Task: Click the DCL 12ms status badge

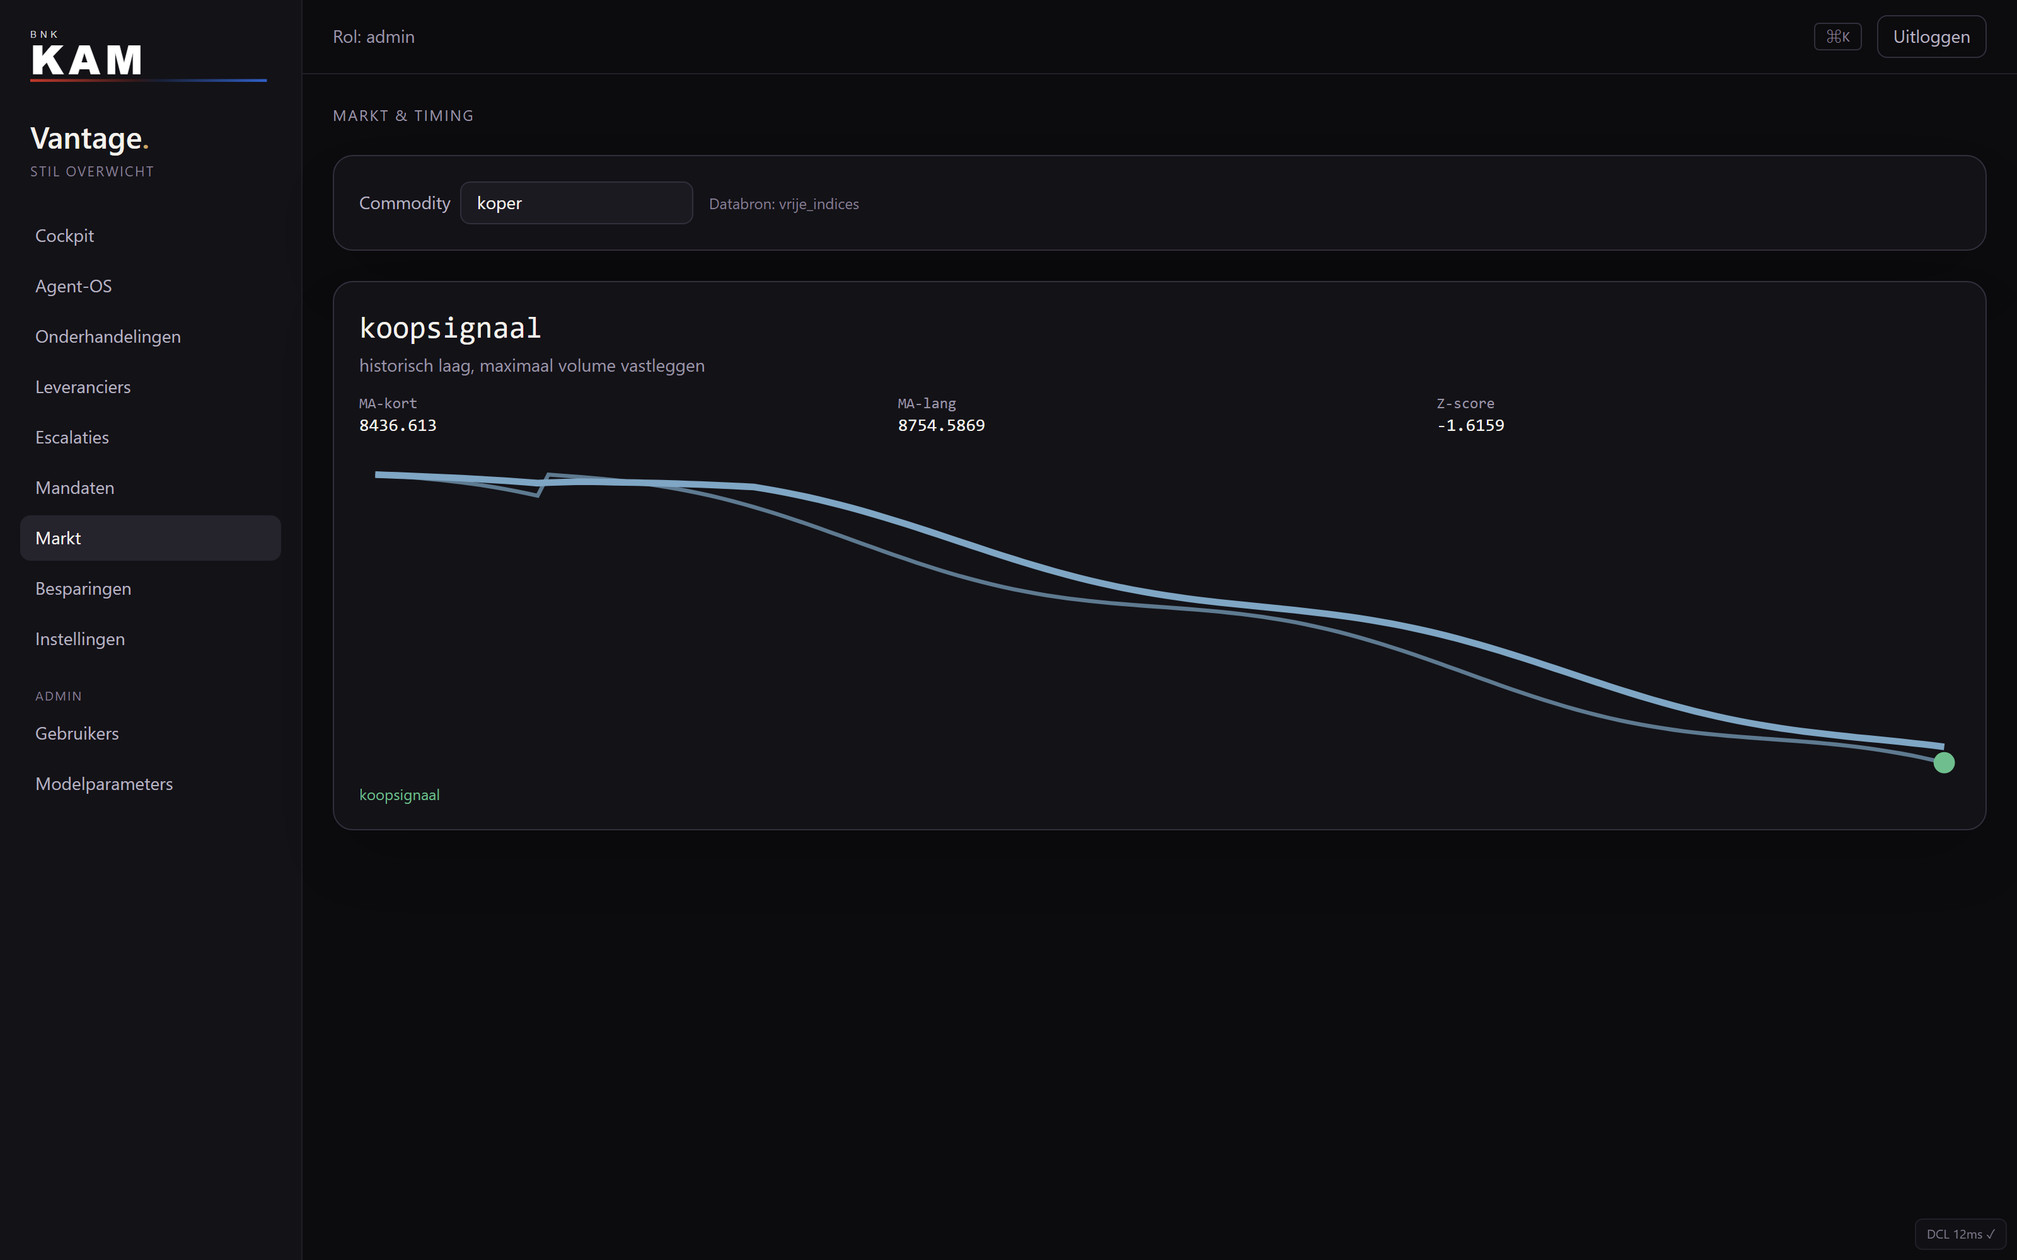Action: click(1960, 1234)
